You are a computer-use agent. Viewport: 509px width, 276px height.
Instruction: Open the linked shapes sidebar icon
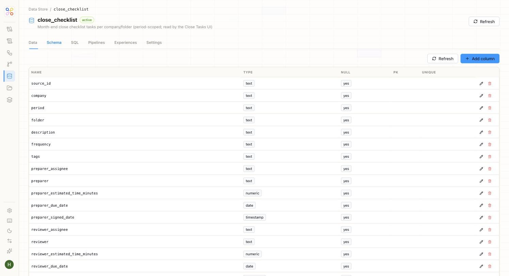pos(10,53)
